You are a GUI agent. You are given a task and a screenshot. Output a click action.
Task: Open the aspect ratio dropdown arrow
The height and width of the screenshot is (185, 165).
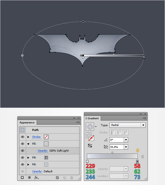click(x=126, y=147)
